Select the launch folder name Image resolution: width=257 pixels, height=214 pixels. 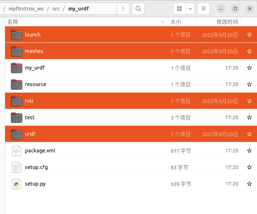(32, 35)
